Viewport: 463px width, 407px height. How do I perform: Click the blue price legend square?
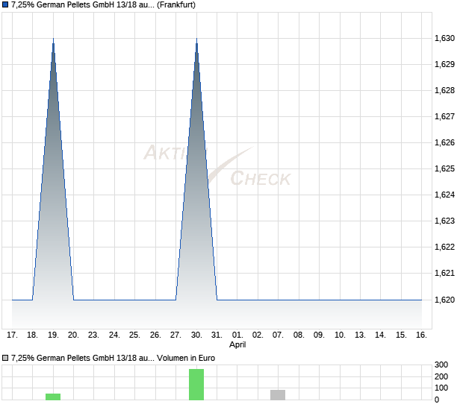pyautogui.click(x=5, y=4)
